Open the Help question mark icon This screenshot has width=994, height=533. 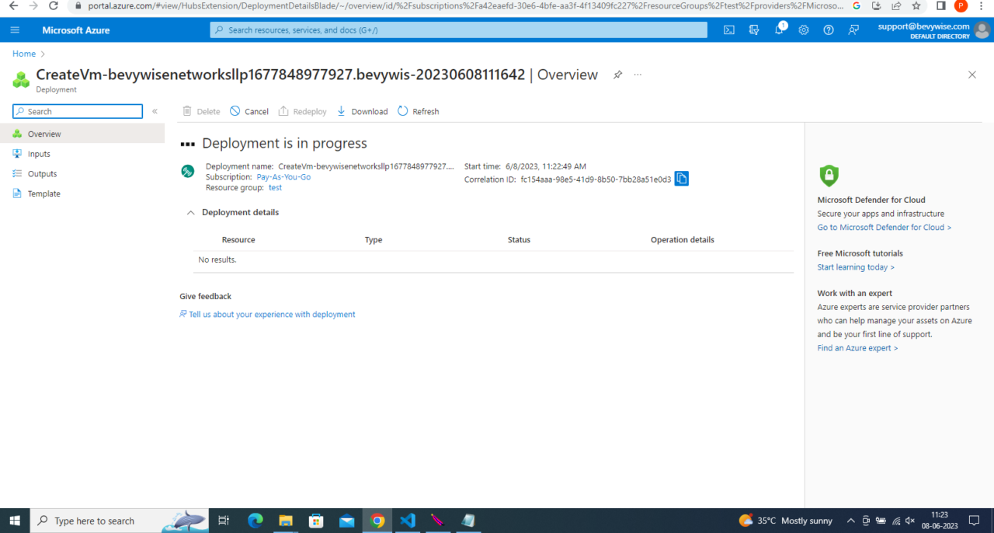829,30
